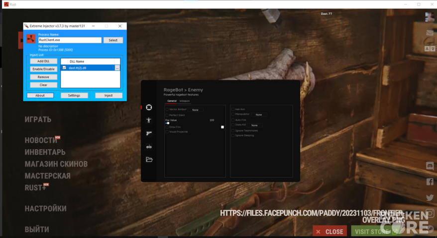This screenshot has width=437, height=238.
Task: Open the Insta Kill None dropdown
Action: click(x=254, y=125)
